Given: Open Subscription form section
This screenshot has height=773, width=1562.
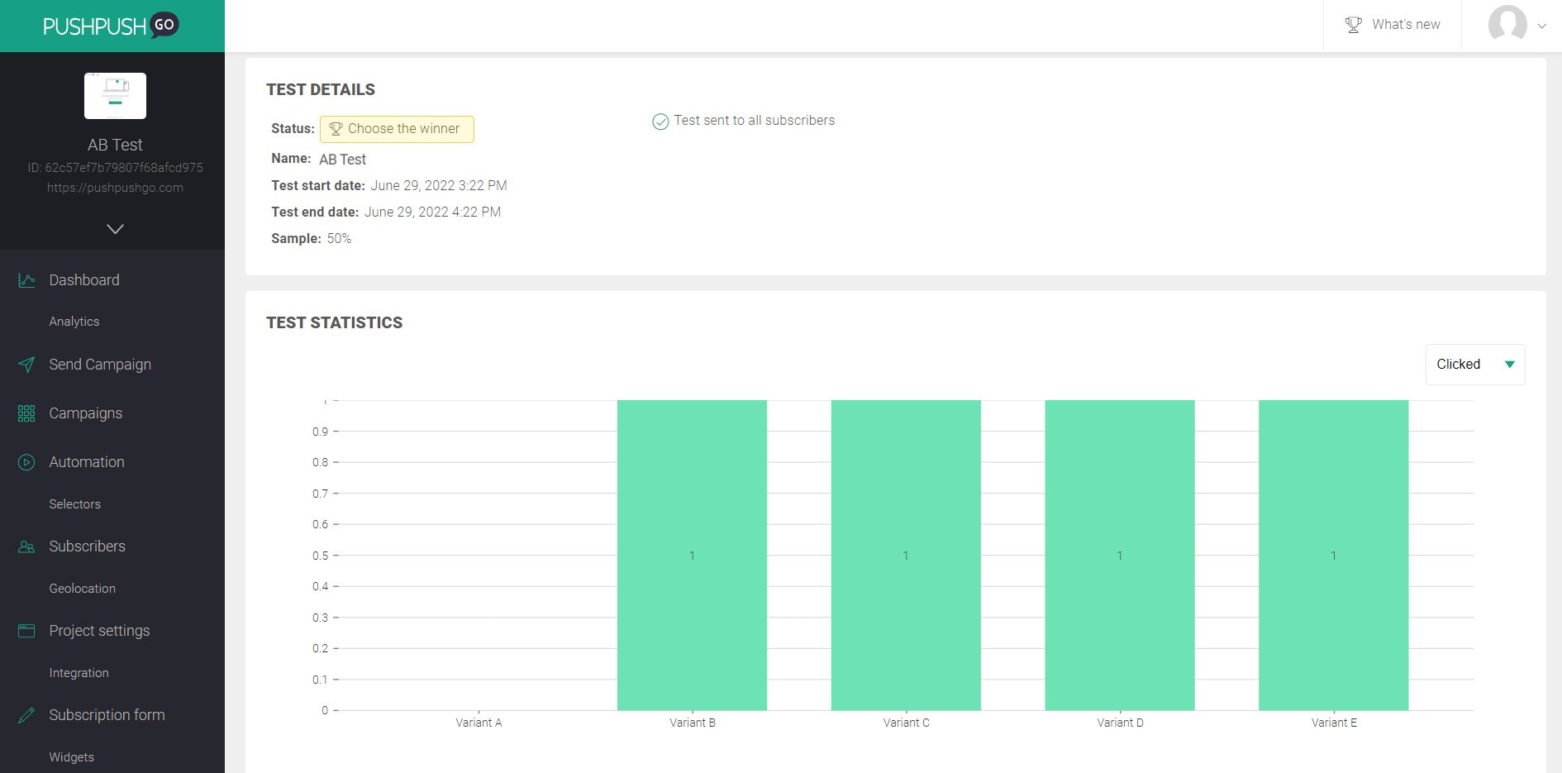Looking at the screenshot, I should click(107, 715).
